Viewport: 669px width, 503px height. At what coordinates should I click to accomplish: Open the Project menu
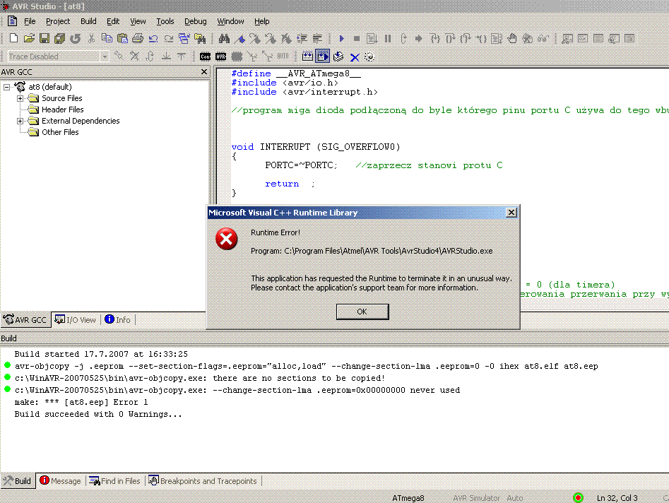click(x=58, y=21)
